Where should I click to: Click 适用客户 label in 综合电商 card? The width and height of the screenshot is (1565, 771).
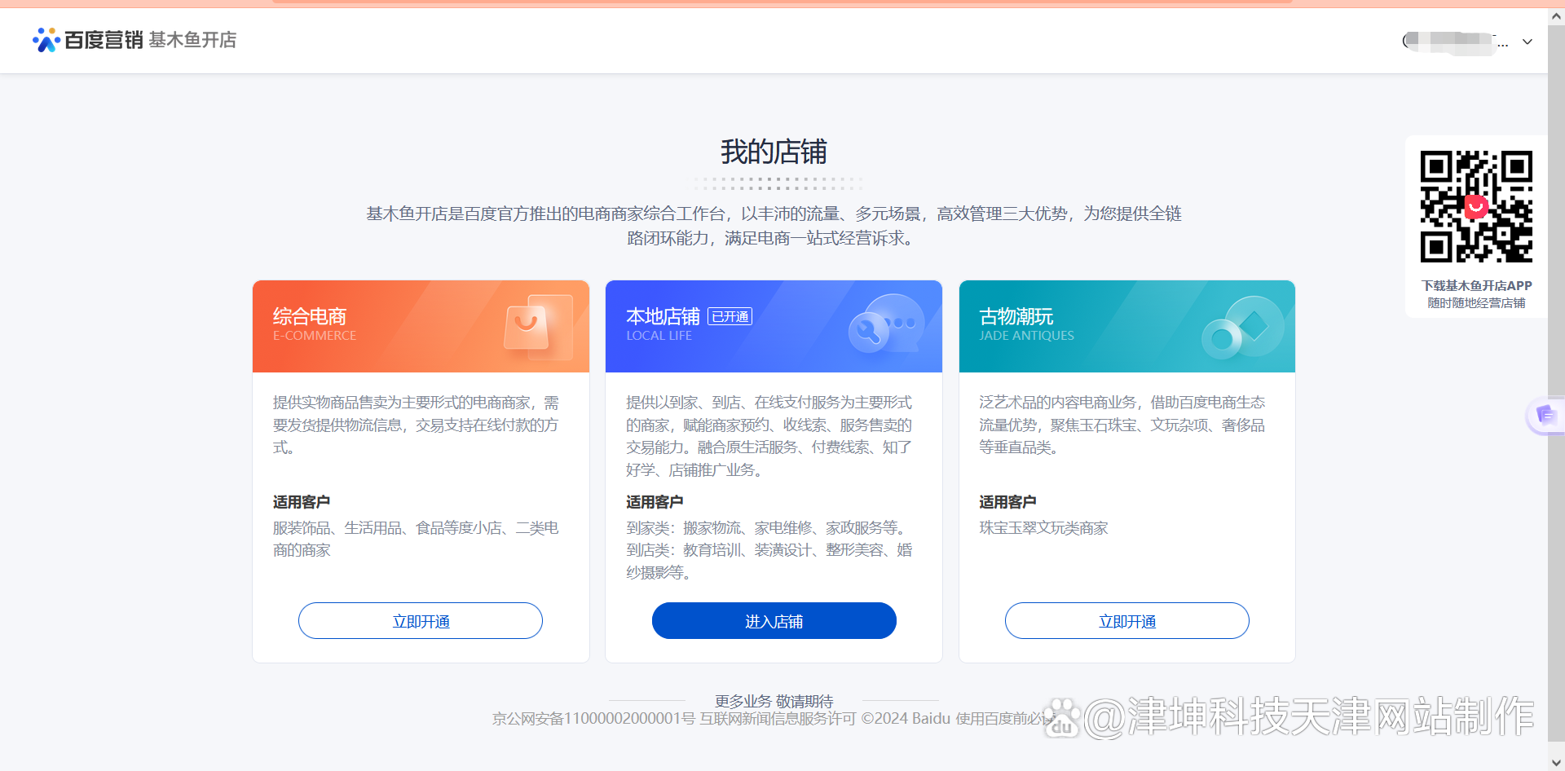click(x=301, y=502)
